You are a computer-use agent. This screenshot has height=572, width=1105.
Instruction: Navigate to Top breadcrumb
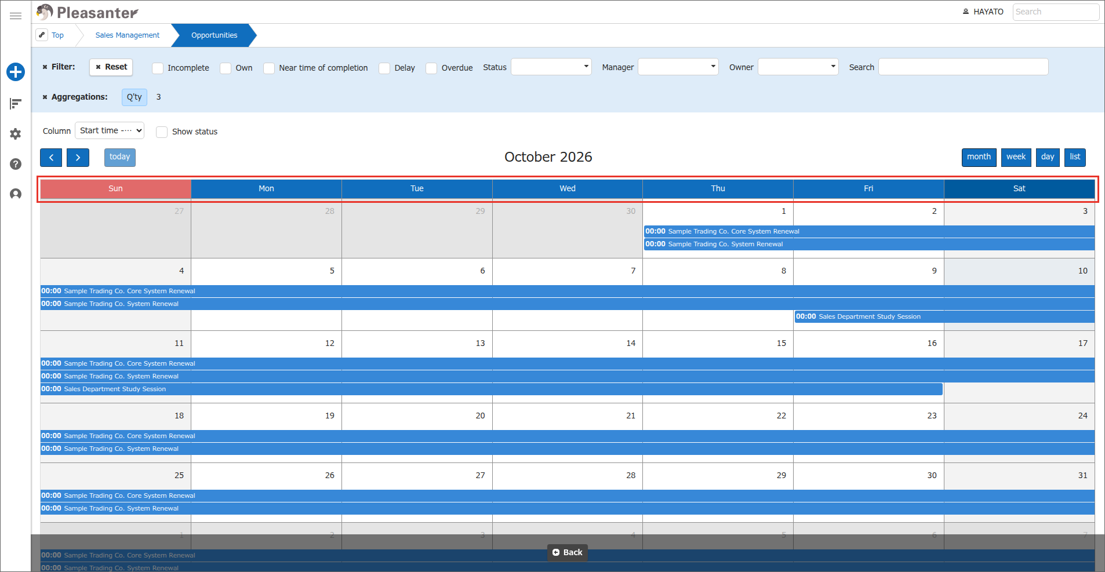click(x=57, y=35)
